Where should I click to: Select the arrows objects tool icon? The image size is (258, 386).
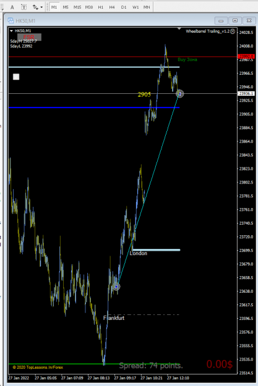tap(35, 7)
